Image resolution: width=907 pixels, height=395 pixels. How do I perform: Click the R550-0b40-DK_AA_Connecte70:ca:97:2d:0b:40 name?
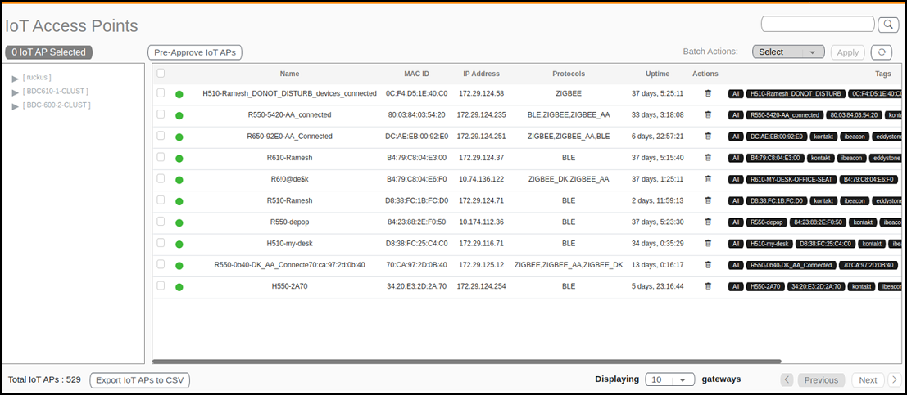(x=289, y=264)
